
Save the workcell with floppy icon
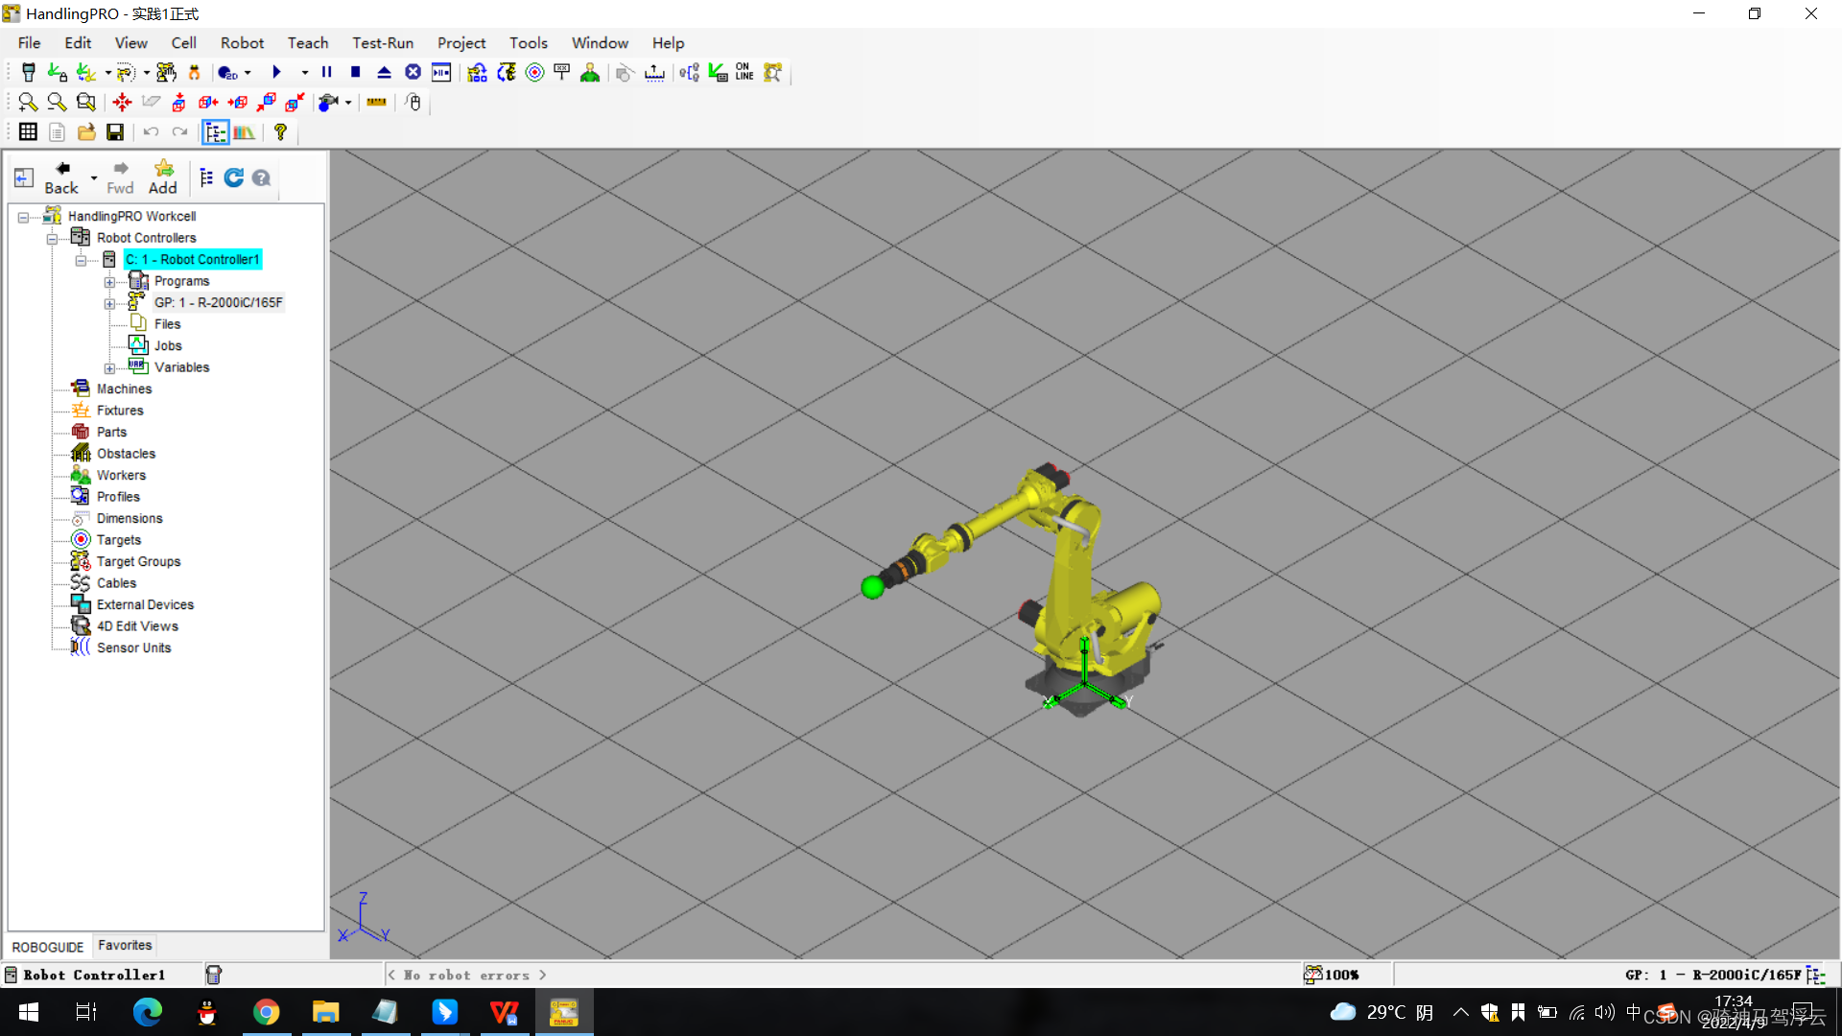115,132
